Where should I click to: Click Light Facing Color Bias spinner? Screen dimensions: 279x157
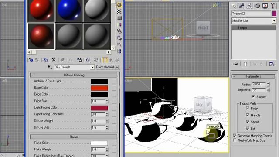pos(107,114)
